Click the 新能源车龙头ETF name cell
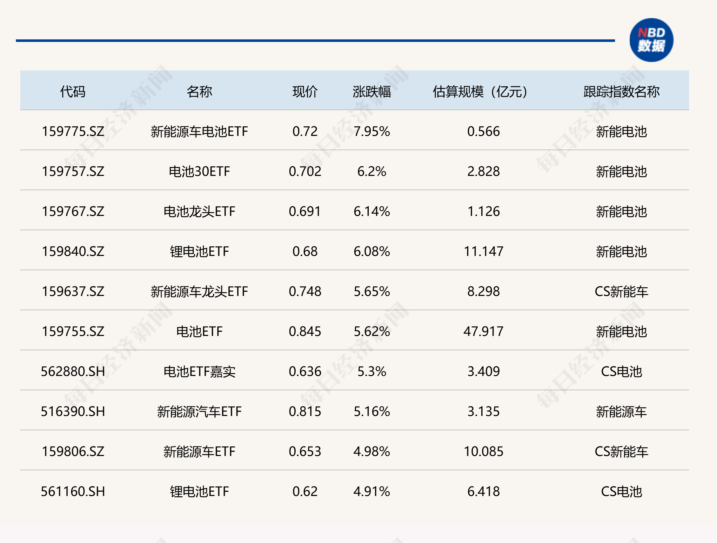Viewport: 717px width, 543px height. pos(199,292)
